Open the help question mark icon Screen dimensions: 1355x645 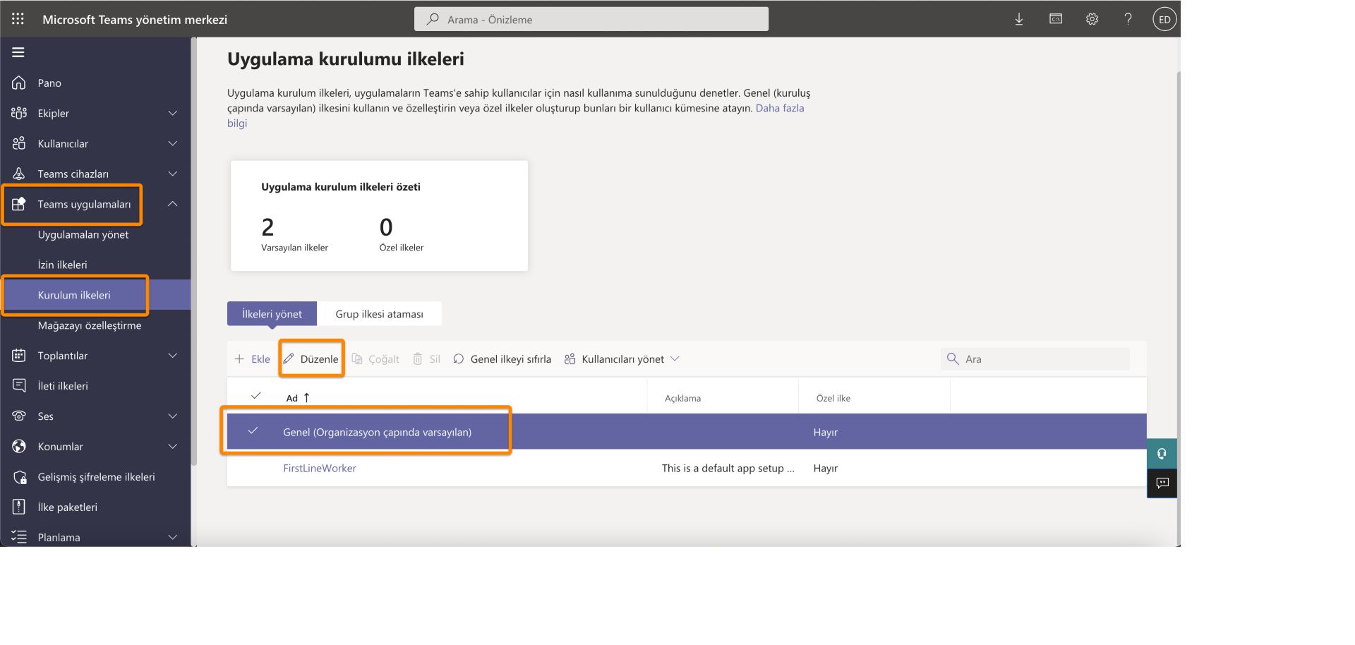(1128, 19)
